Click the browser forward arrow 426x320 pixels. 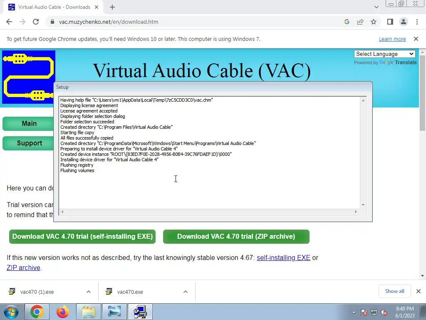[22, 22]
